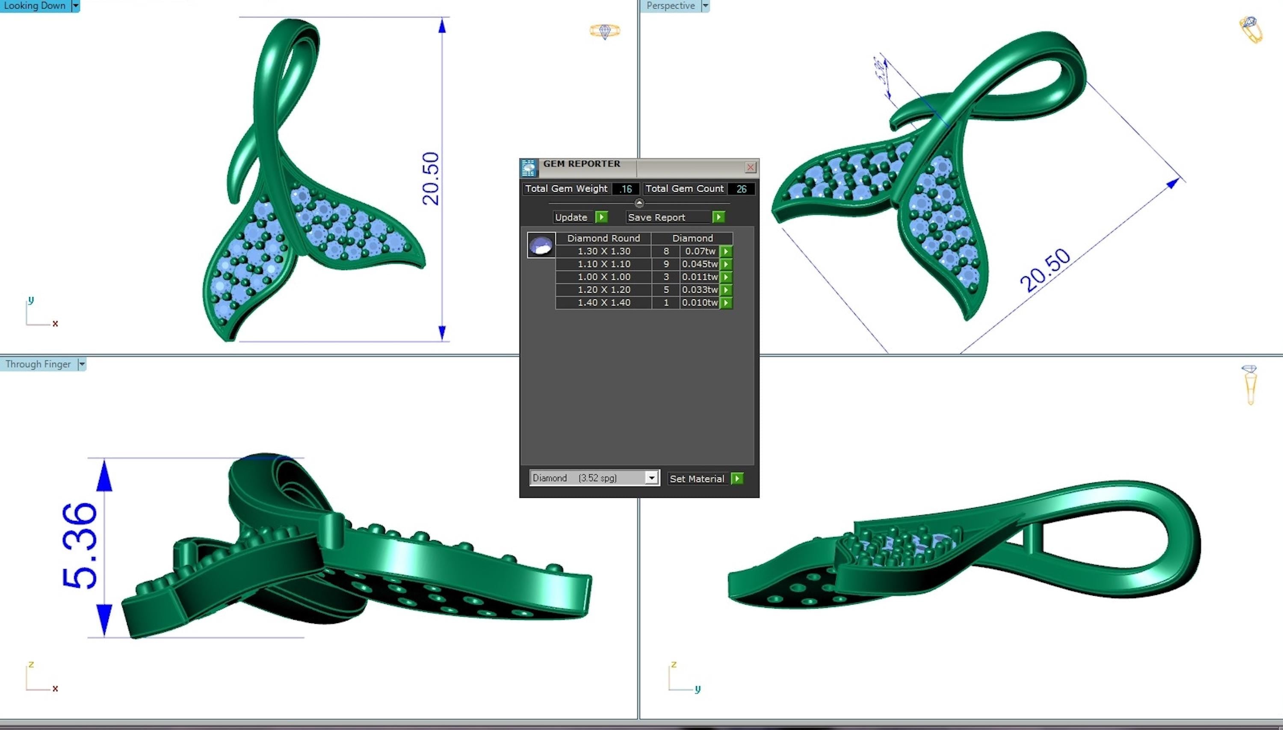Click the green arrow beside Save Report
This screenshot has height=730, width=1283.
[x=718, y=217]
